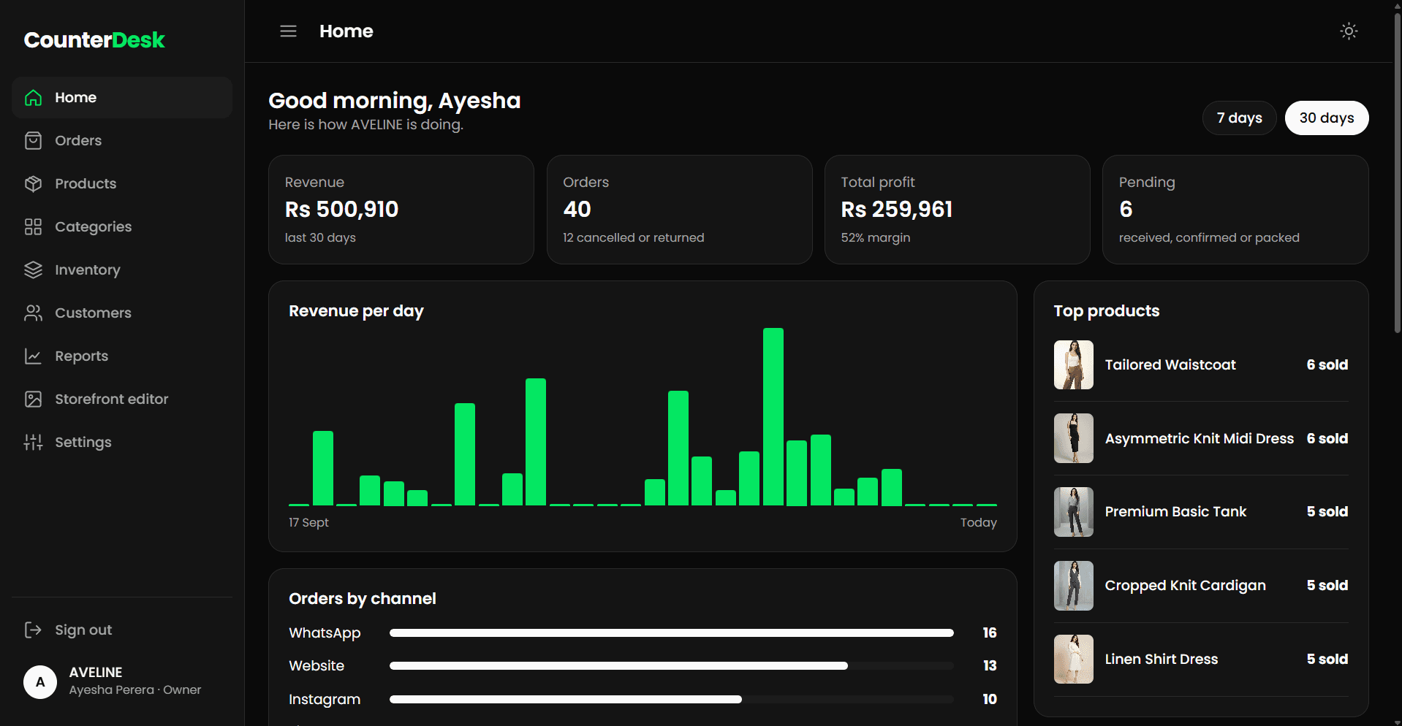This screenshot has height=726, width=1402.
Task: Open Settings label in sidebar
Action: pos(83,443)
